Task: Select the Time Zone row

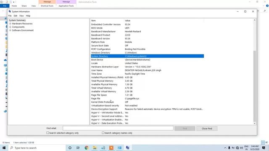Action: [147, 74]
